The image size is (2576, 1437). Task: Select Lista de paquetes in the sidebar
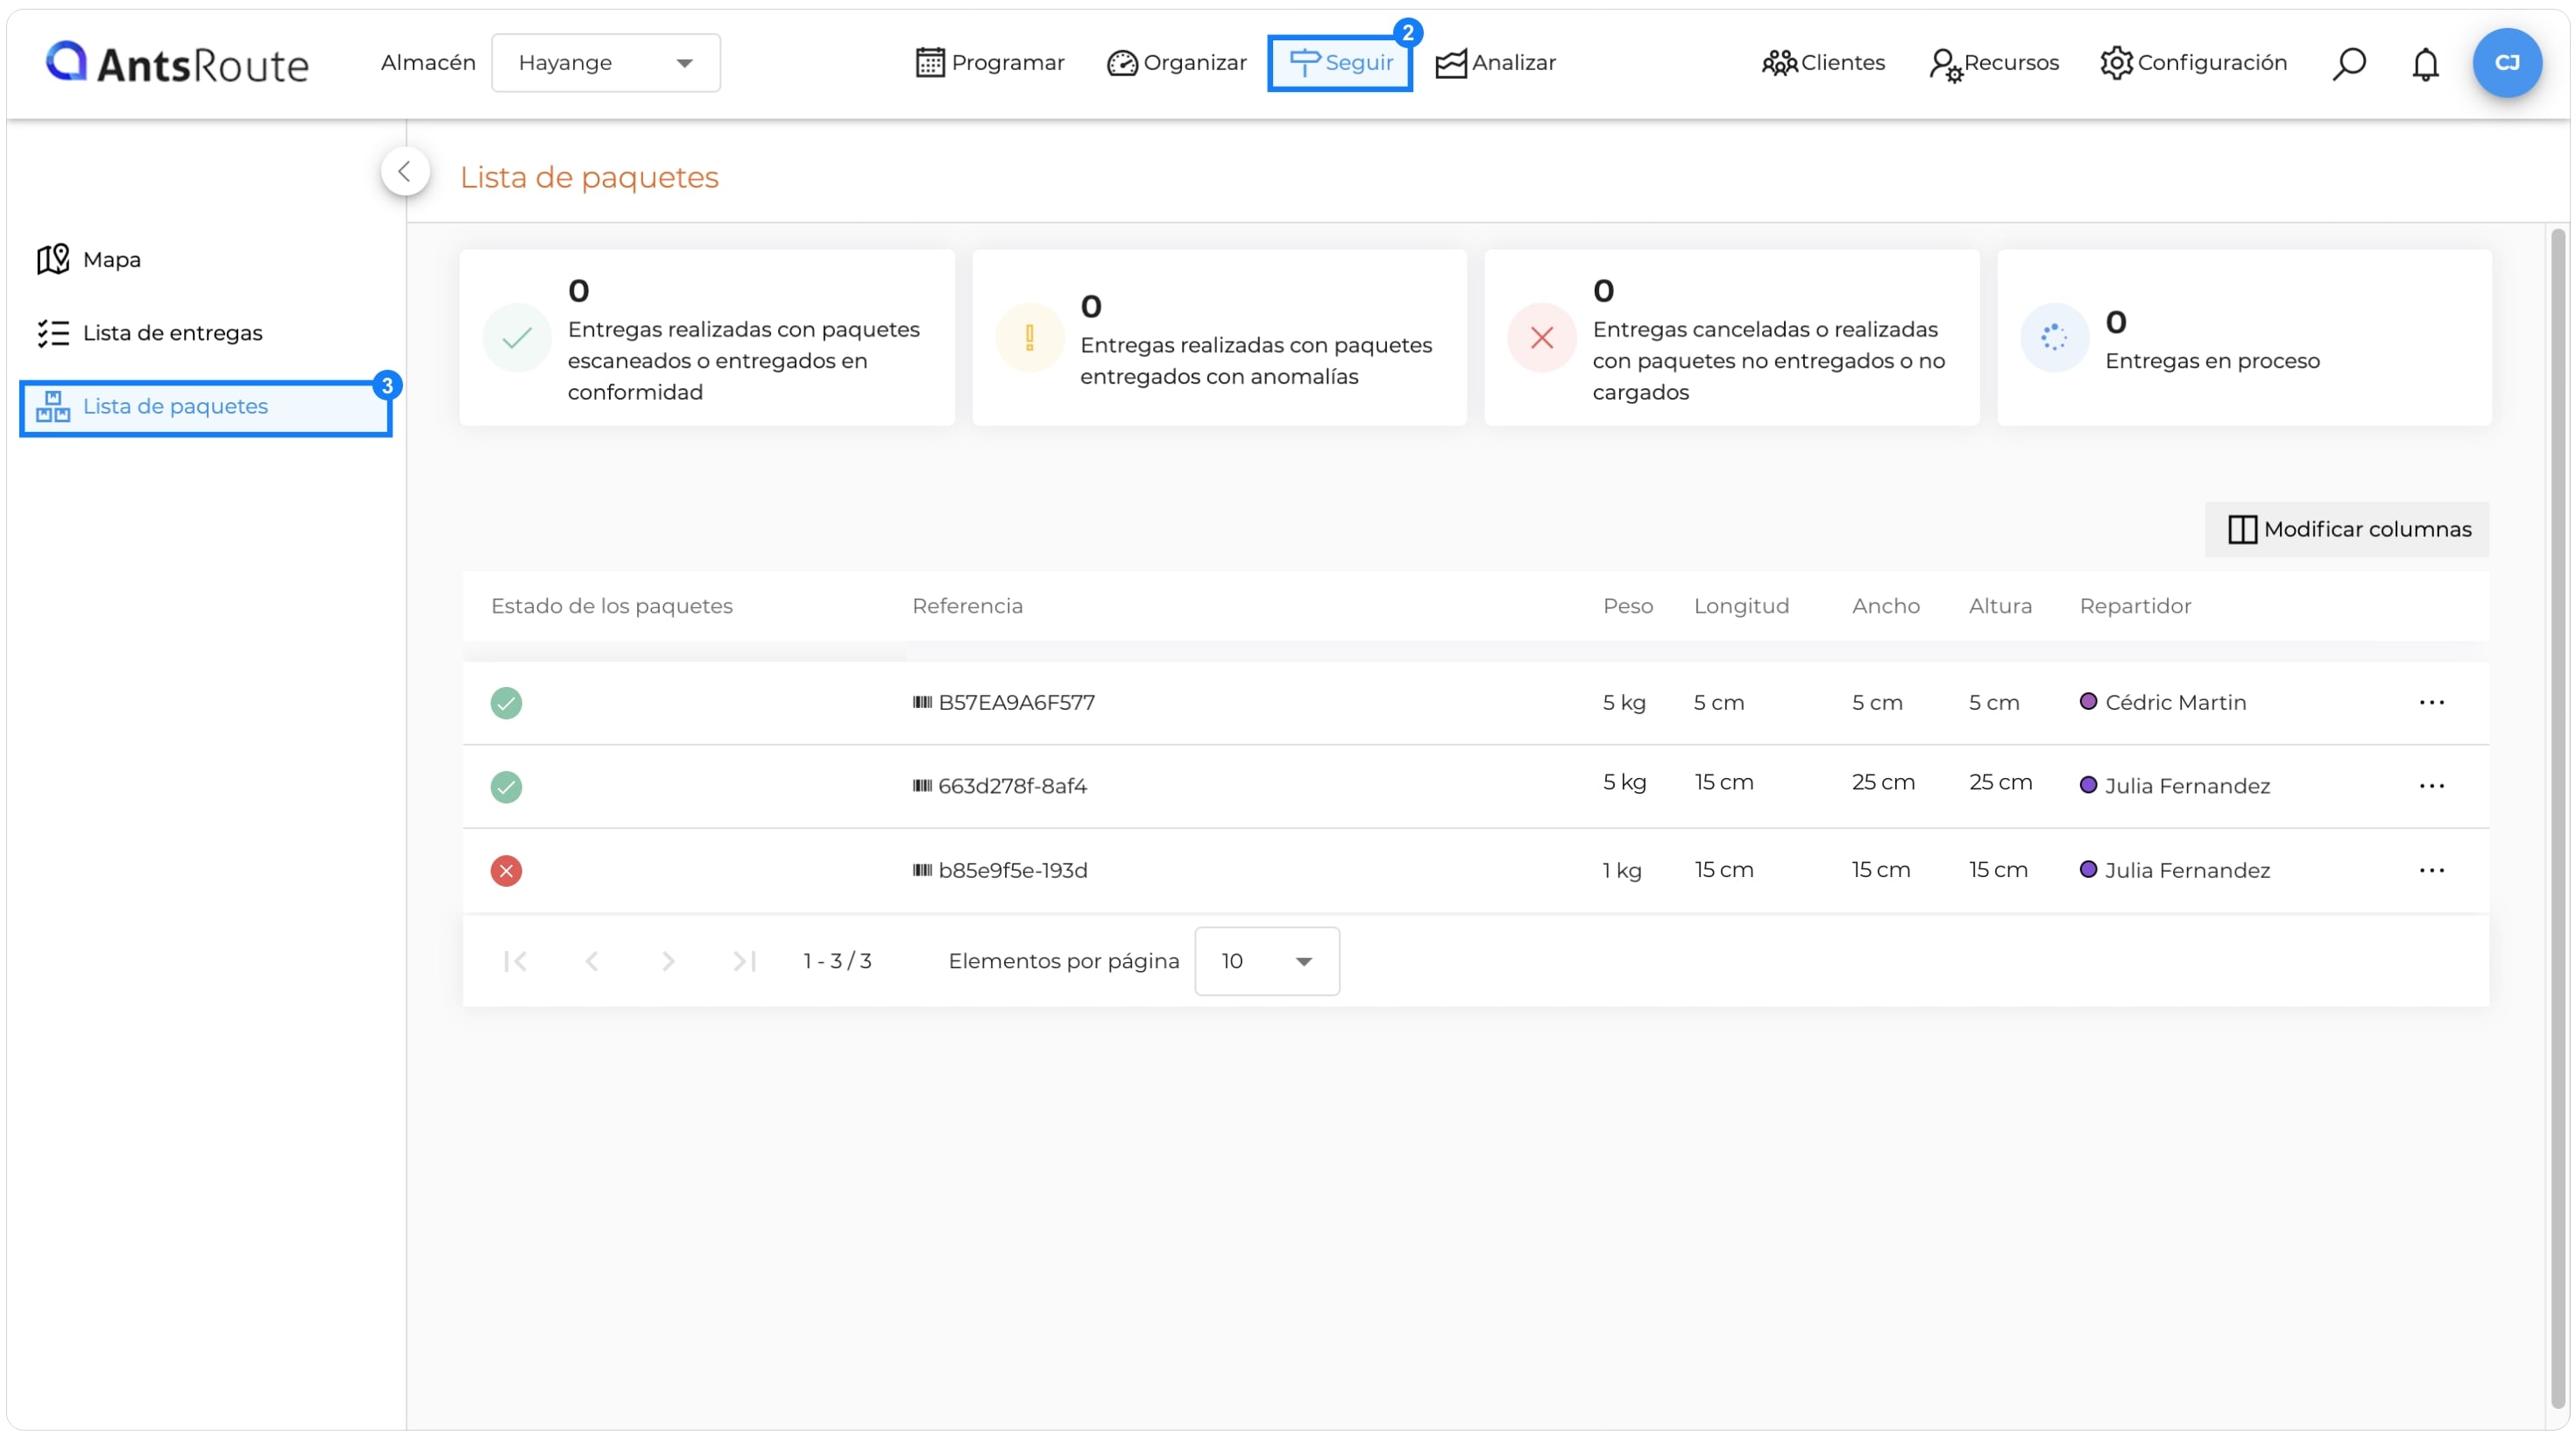[x=205, y=407]
